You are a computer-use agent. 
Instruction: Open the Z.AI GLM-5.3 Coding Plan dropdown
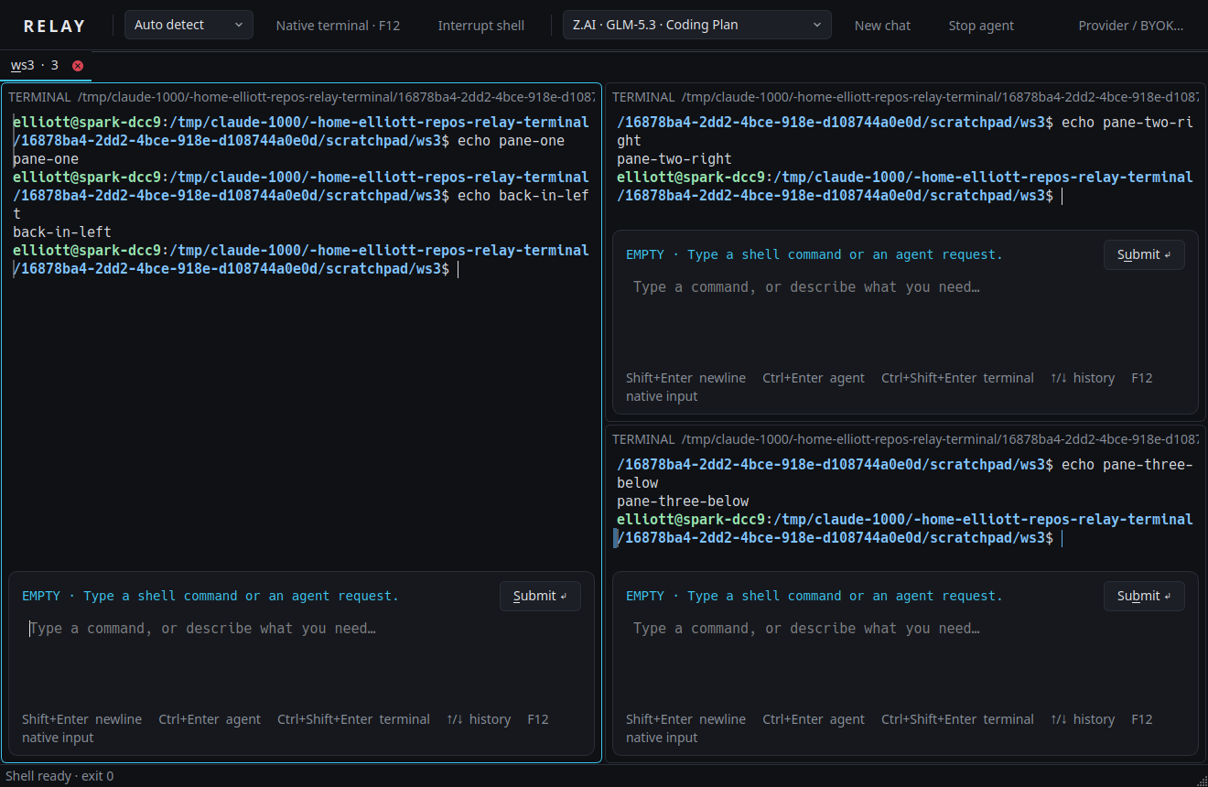pyautogui.click(x=697, y=25)
